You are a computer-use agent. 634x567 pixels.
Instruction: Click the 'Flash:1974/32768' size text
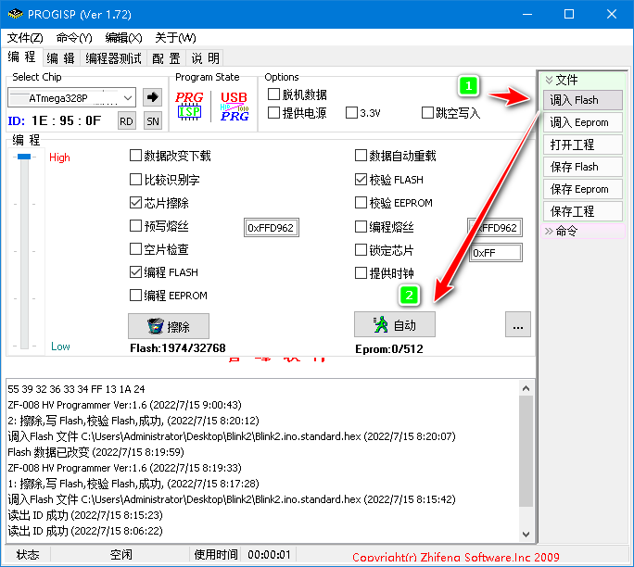pos(178,348)
